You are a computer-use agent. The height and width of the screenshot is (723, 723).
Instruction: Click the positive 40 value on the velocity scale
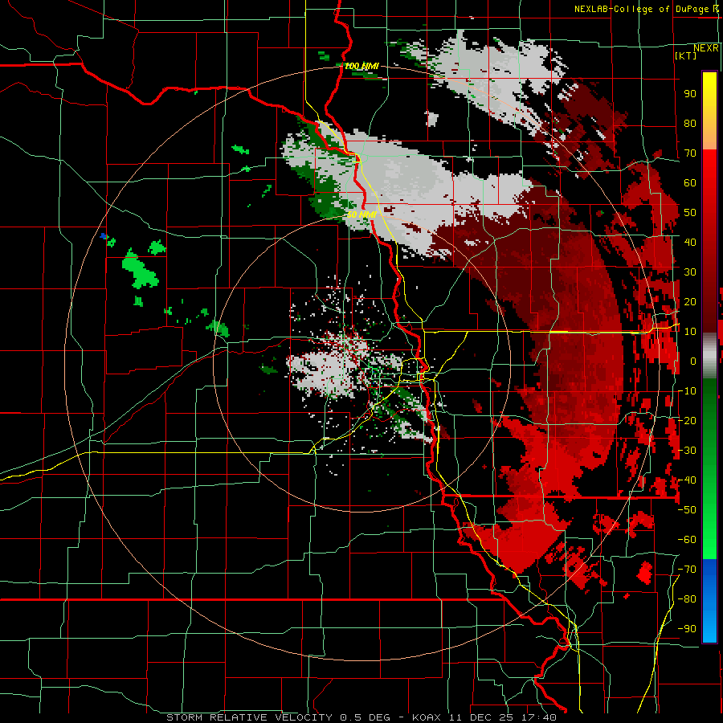pyautogui.click(x=690, y=242)
